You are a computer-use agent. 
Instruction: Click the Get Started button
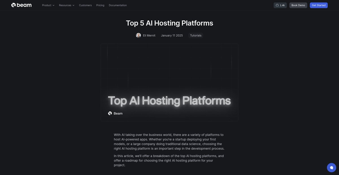coord(319,5)
